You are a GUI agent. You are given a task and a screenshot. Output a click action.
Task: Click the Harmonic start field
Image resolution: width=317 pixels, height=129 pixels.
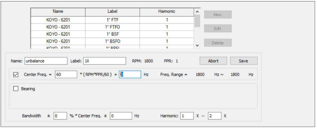(187, 116)
